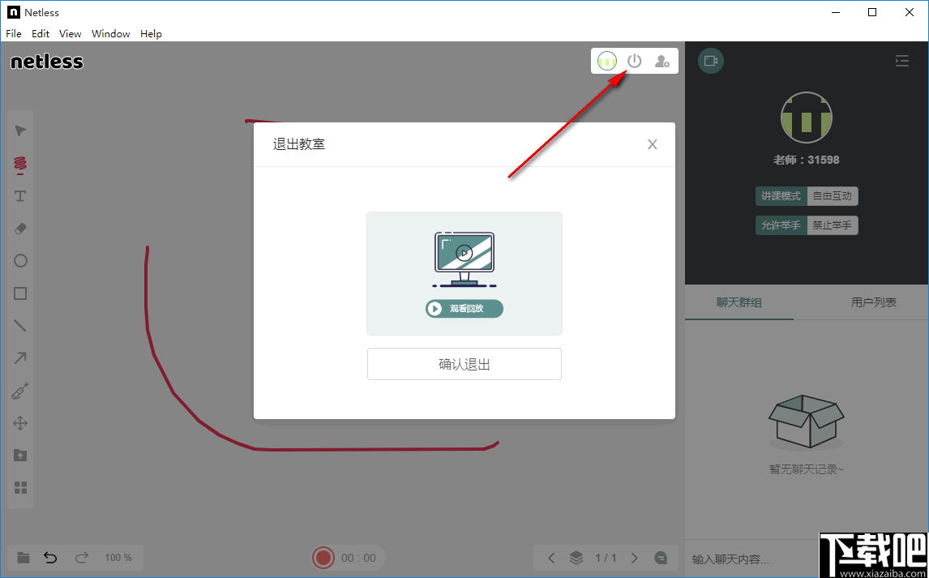Viewport: 929px width, 578px height.
Task: Select the arrow selector tool
Action: 21,131
